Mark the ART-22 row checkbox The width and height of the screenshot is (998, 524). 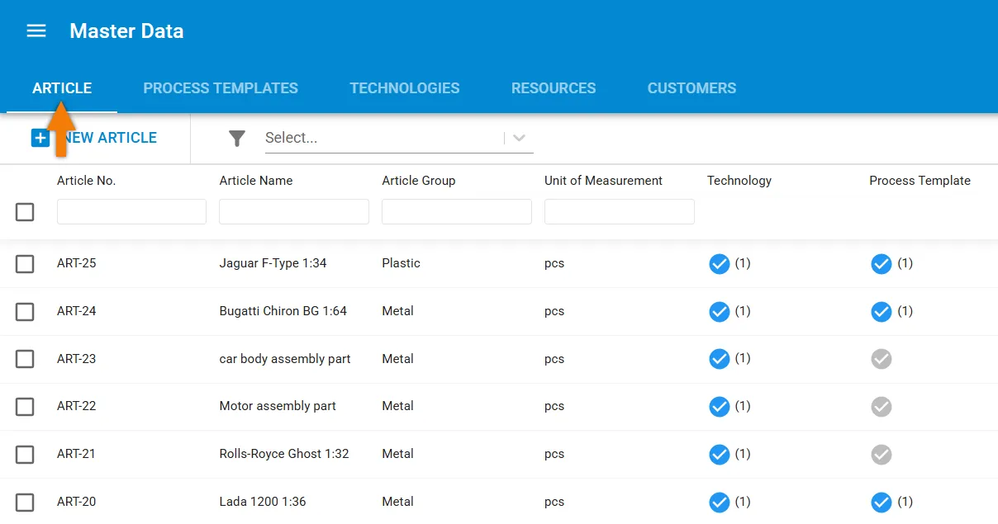(25, 407)
